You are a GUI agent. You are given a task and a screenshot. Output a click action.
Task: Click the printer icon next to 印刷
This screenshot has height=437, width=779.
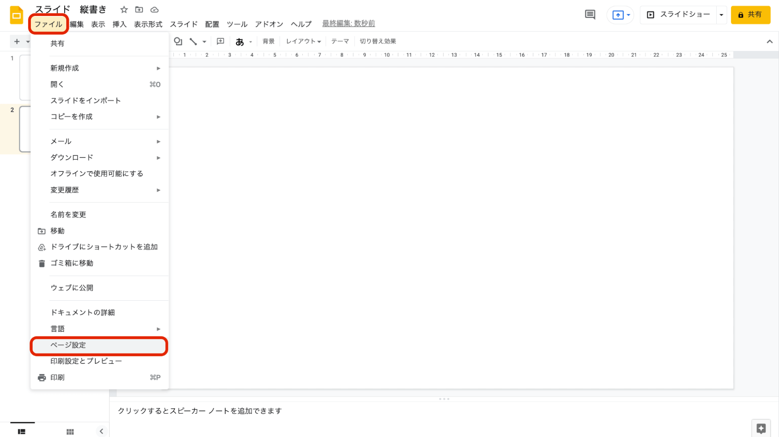pos(42,377)
